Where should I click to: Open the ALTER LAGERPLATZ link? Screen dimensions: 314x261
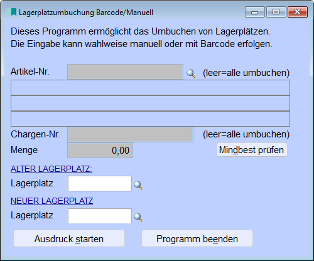(x=51, y=169)
